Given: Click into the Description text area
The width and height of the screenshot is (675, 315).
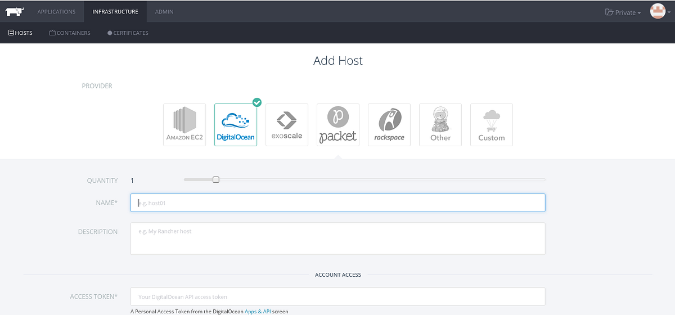Looking at the screenshot, I should click(x=337, y=238).
